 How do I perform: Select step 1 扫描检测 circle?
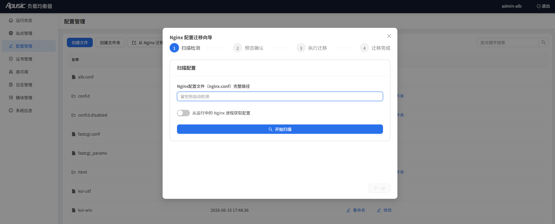(x=174, y=48)
